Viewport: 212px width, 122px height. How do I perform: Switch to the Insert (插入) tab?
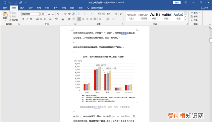click(22, 8)
